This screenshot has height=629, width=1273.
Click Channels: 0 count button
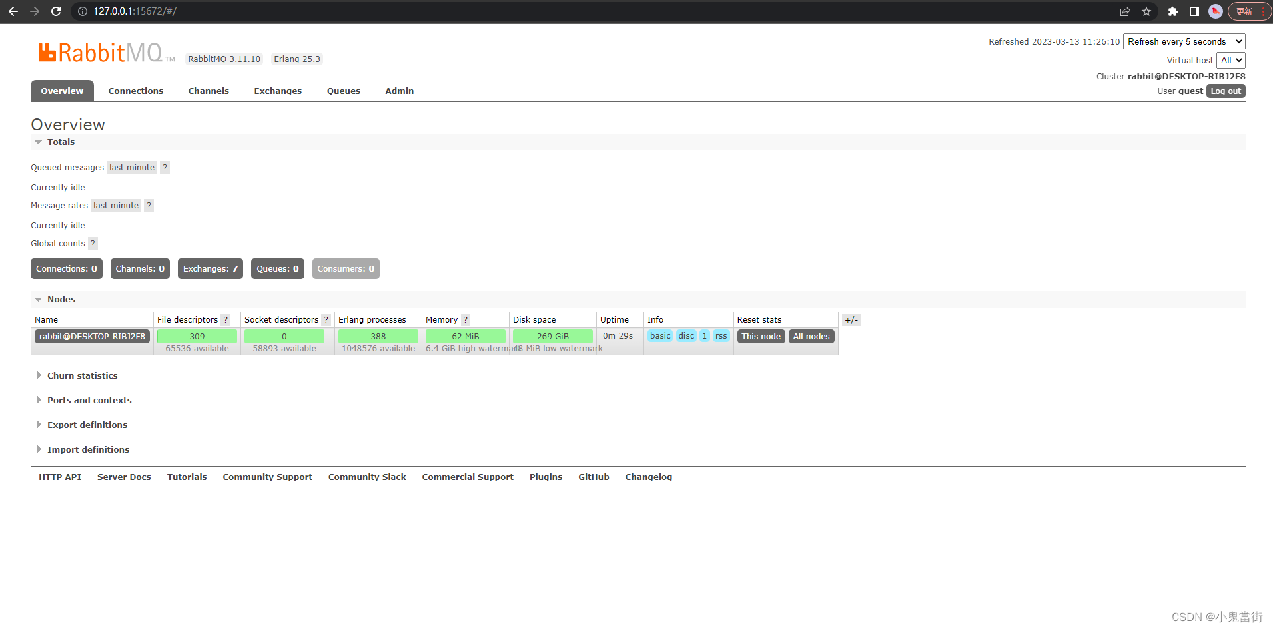pyautogui.click(x=140, y=269)
